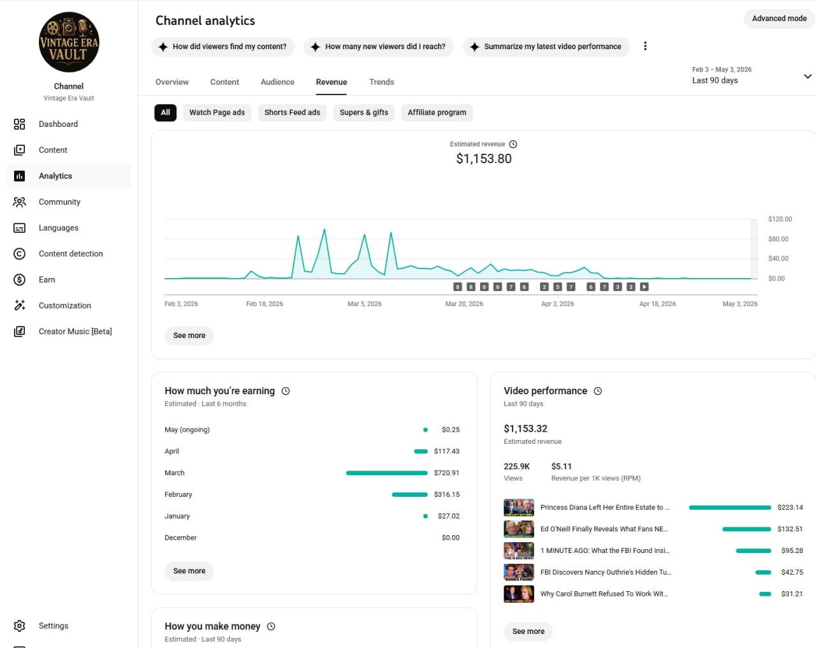Image resolution: width=816 pixels, height=648 pixels.
Task: Click See more in How much you're earning
Action: click(189, 571)
